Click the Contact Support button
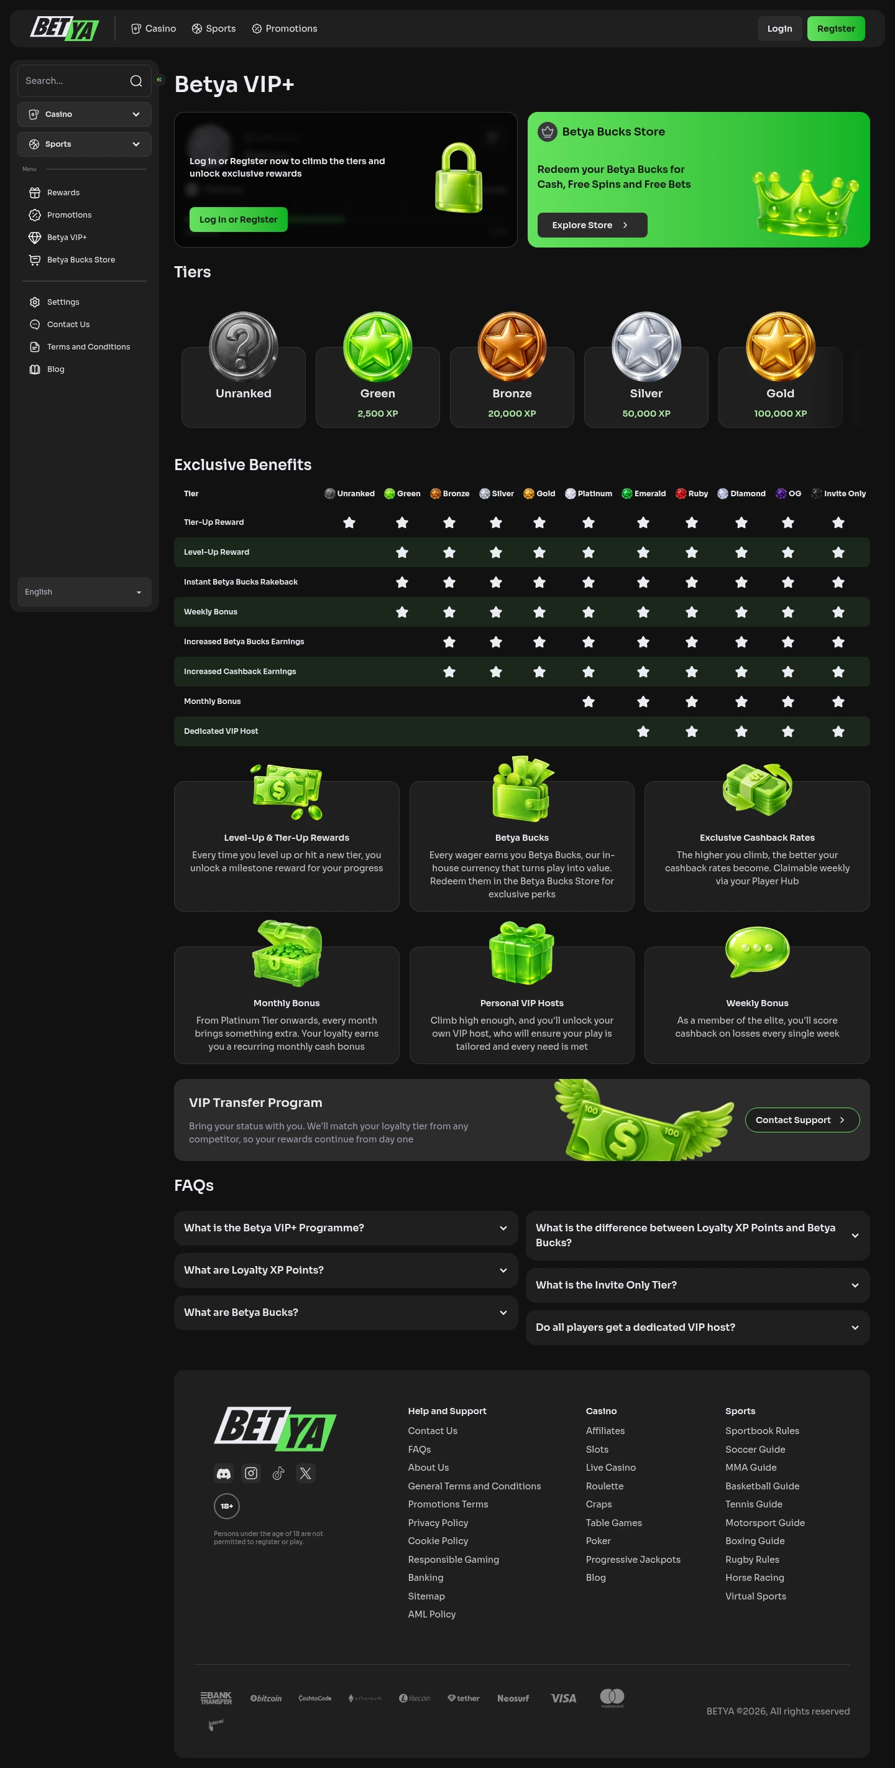895x1768 pixels. point(802,1120)
